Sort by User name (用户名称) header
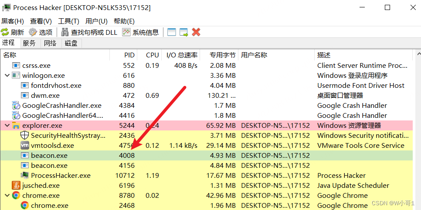421x210 pixels. pos(276,55)
